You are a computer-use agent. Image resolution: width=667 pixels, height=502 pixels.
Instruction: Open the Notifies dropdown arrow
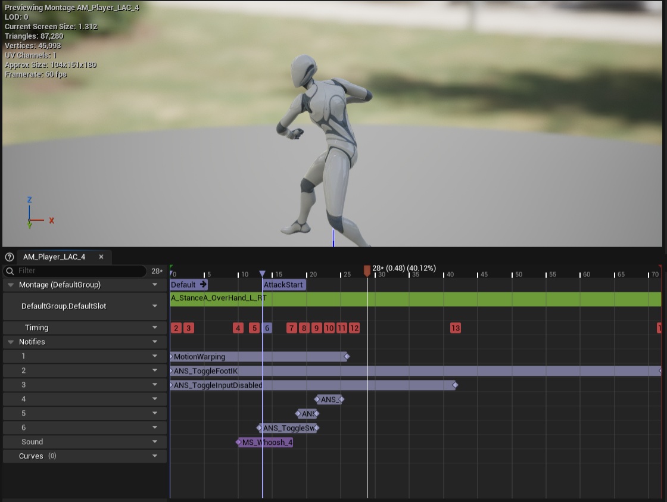pyautogui.click(x=155, y=342)
